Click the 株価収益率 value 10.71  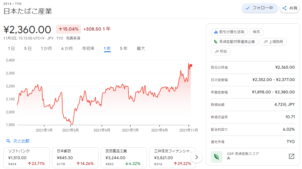coord(290,117)
